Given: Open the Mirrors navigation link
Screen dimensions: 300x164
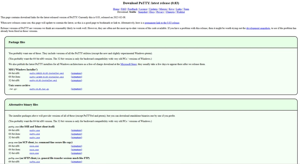Looking at the screenshot, I should [163, 9].
